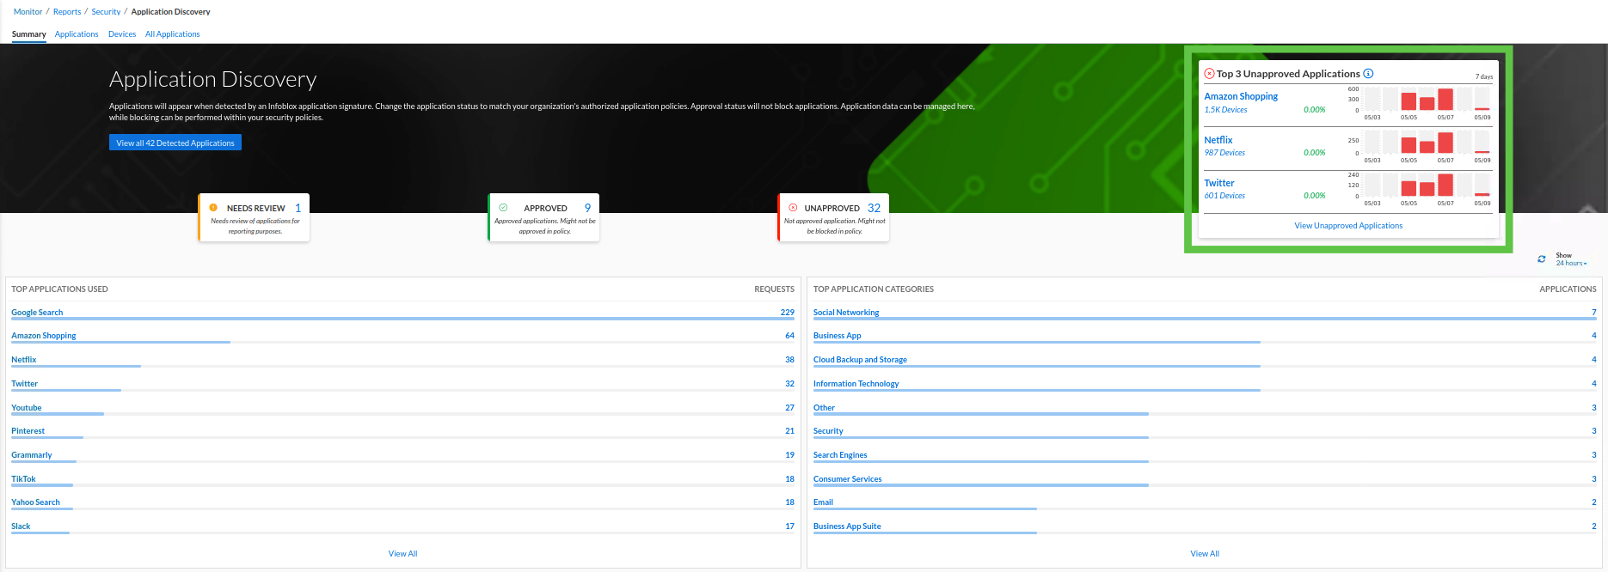Open the Show 24 hours dropdown

tap(1571, 264)
